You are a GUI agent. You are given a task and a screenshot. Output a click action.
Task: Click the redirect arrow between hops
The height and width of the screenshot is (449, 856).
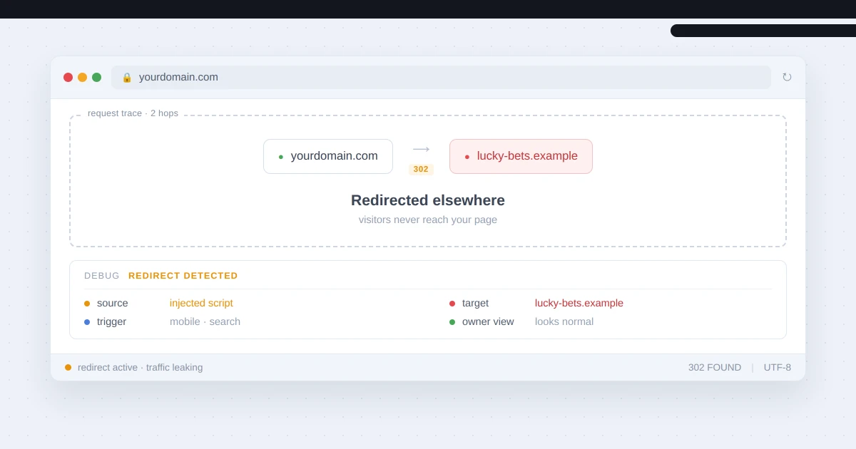421,149
